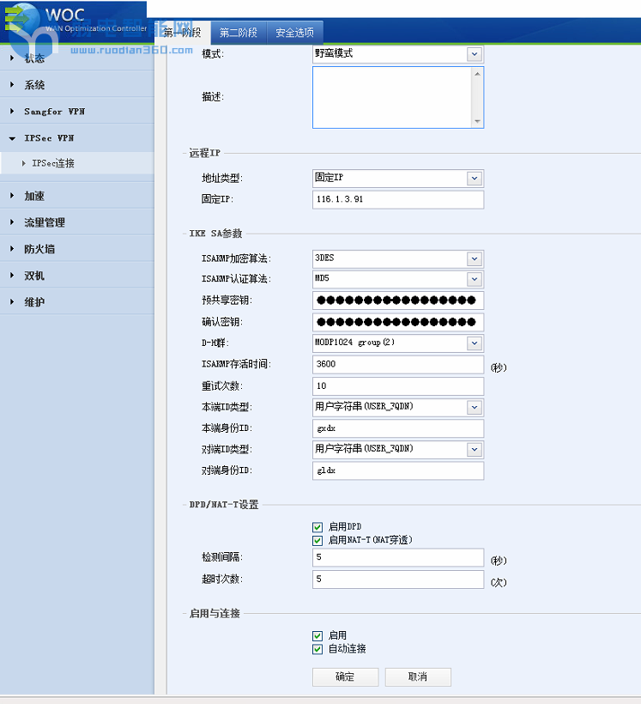Screen dimensions: 641x704
Task: Open the ISAKMP加密算法 dropdown
Action: point(474,258)
